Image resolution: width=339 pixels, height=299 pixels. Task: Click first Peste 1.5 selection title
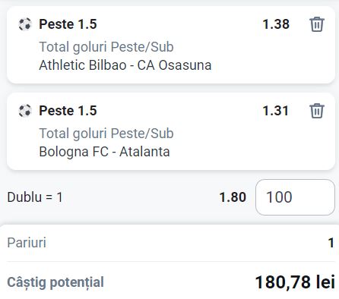pos(68,24)
